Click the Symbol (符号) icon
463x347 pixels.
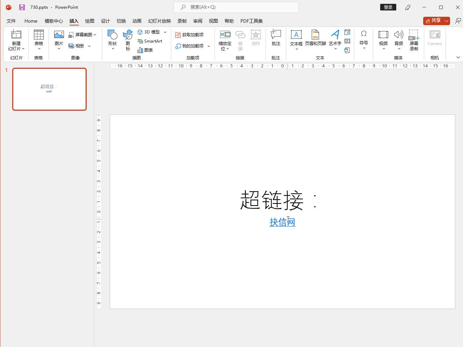364,34
